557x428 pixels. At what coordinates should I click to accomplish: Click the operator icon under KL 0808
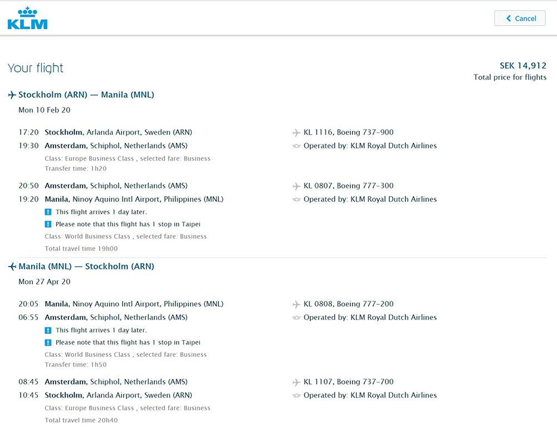click(x=296, y=318)
